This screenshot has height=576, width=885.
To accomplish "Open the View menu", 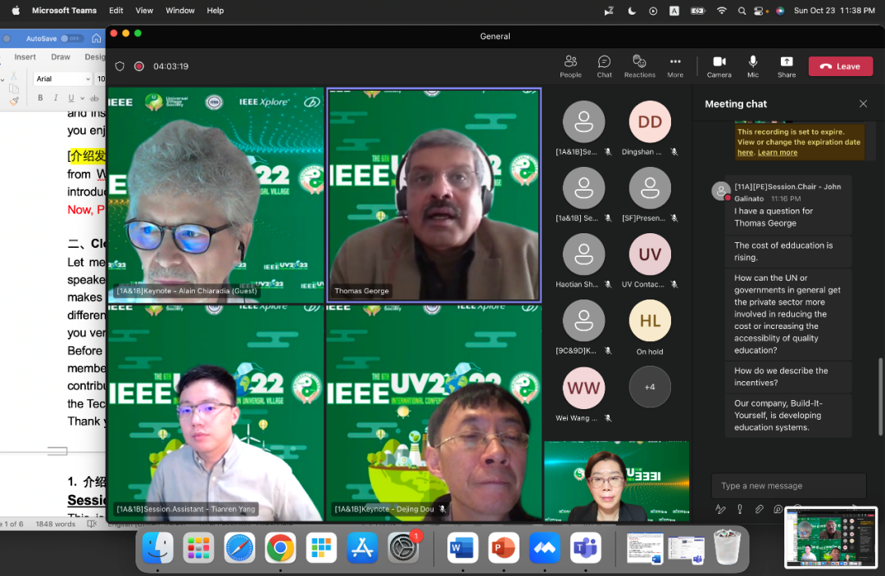I will click(x=144, y=10).
